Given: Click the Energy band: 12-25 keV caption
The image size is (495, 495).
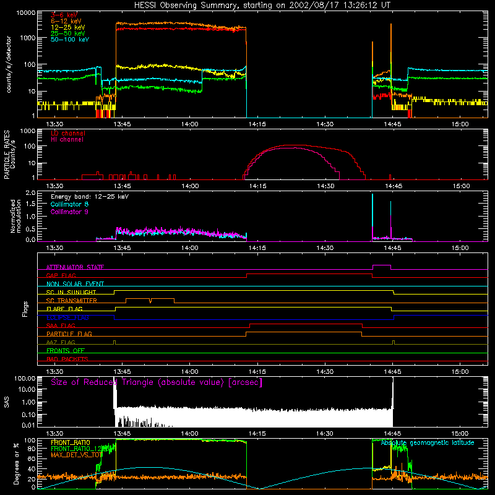Looking at the screenshot, I should pyautogui.click(x=90, y=197).
